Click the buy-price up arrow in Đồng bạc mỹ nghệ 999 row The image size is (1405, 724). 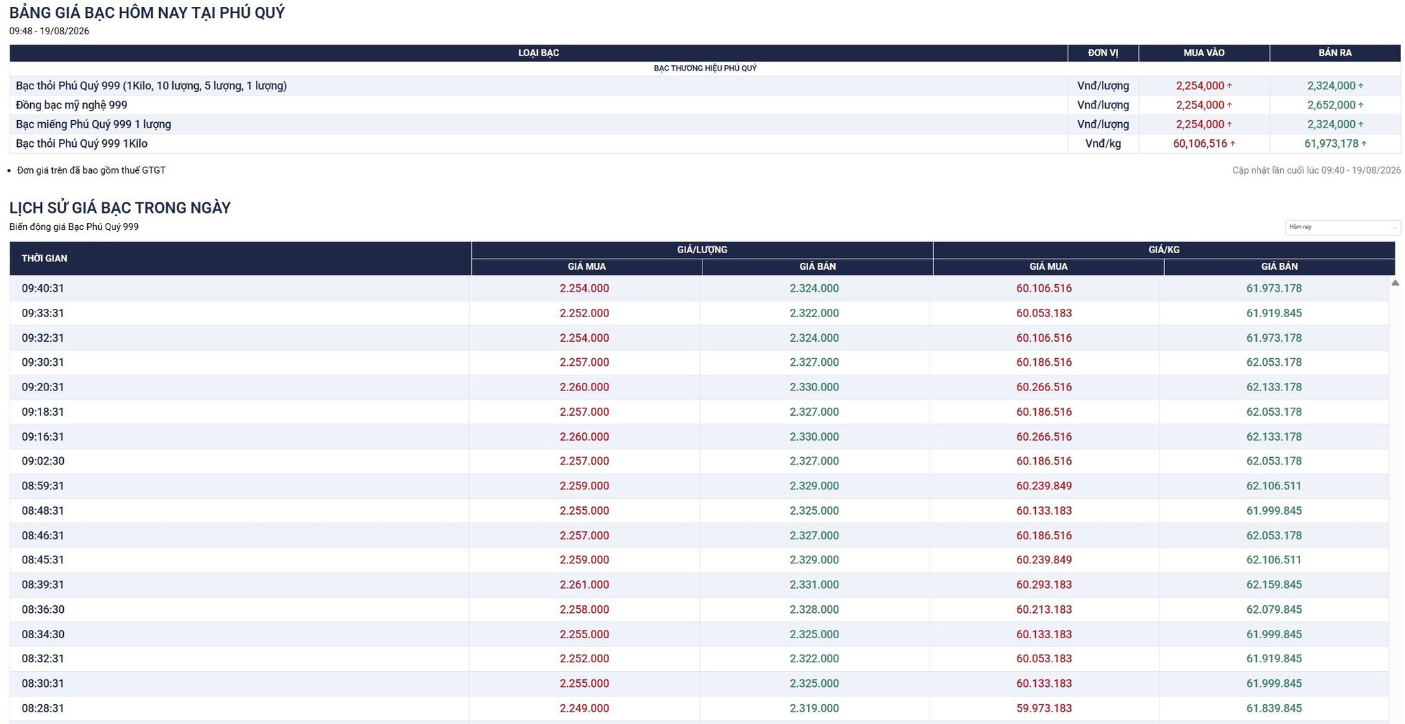(1229, 105)
